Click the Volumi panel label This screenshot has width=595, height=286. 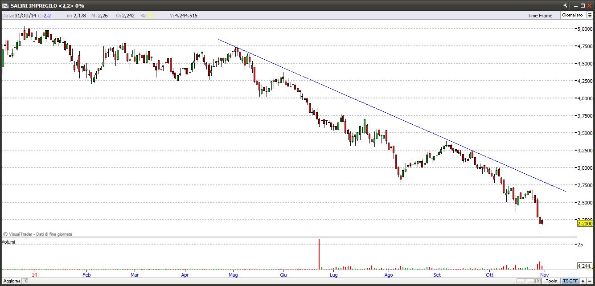click(x=8, y=242)
